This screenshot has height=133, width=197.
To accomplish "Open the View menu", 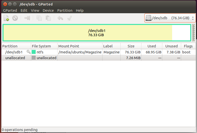I will click(x=35, y=10).
